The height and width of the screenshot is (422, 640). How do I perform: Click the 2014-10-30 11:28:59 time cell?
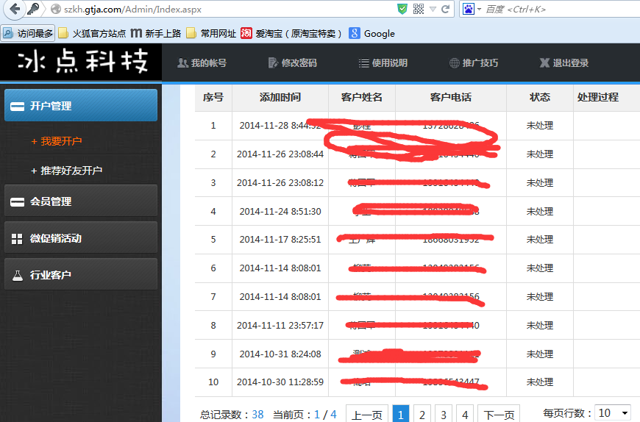280,382
